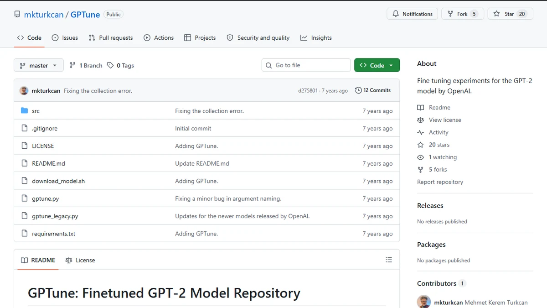This screenshot has height=308, width=547.
Task: Open the Actions tab
Action: point(159,38)
